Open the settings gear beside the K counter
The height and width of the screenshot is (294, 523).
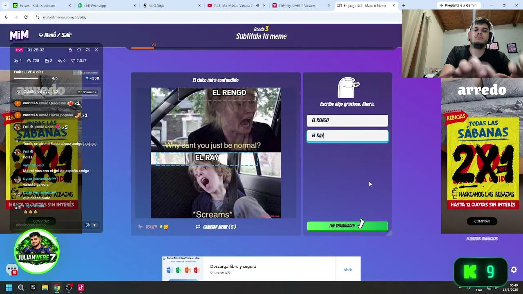point(514,270)
